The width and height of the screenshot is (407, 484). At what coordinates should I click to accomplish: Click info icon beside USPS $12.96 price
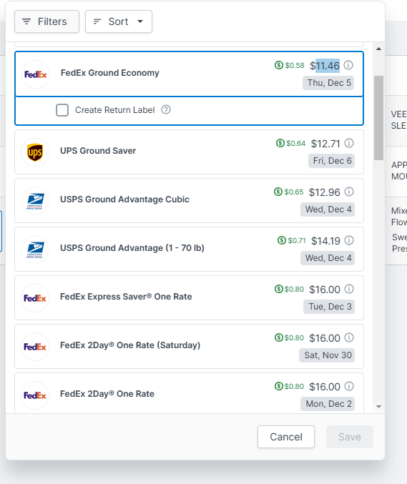pos(349,192)
